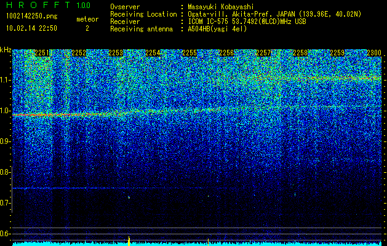Click the 2254 time marker

coord(153,53)
